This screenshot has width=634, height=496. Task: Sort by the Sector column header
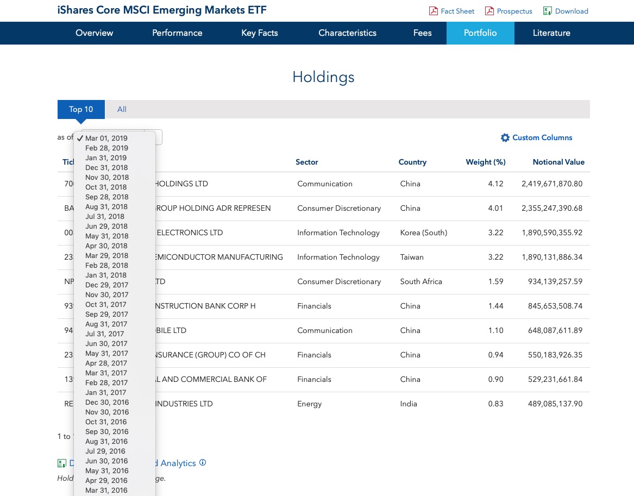(306, 162)
